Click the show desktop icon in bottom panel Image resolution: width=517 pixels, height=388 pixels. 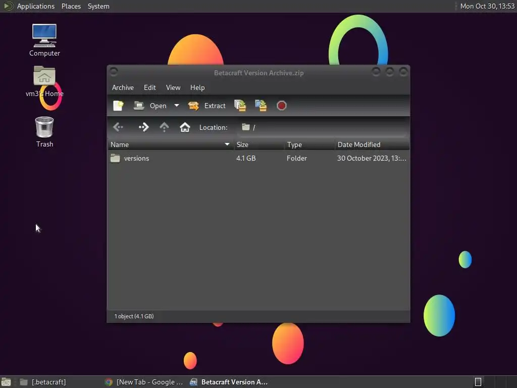coord(6,382)
